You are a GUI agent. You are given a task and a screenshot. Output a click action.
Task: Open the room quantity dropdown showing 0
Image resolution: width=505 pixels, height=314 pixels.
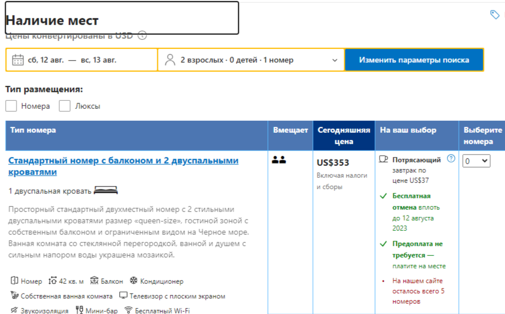click(477, 161)
